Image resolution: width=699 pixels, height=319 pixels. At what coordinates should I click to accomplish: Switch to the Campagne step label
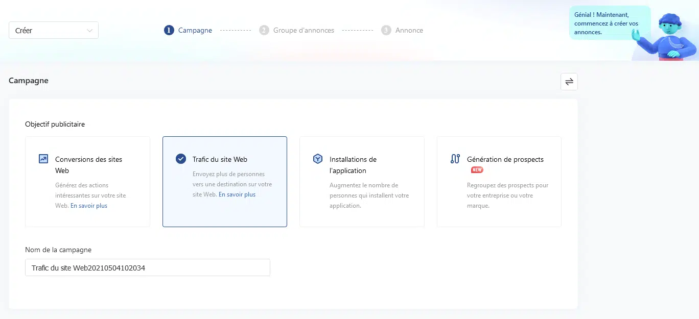pos(195,30)
